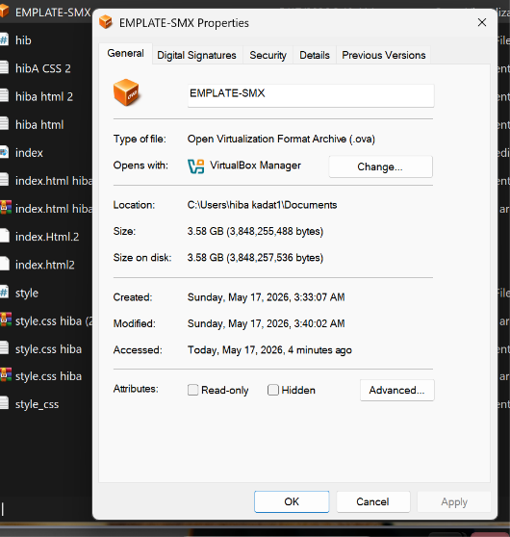Open the Details tab
This screenshot has height=537, width=510.
tap(315, 55)
